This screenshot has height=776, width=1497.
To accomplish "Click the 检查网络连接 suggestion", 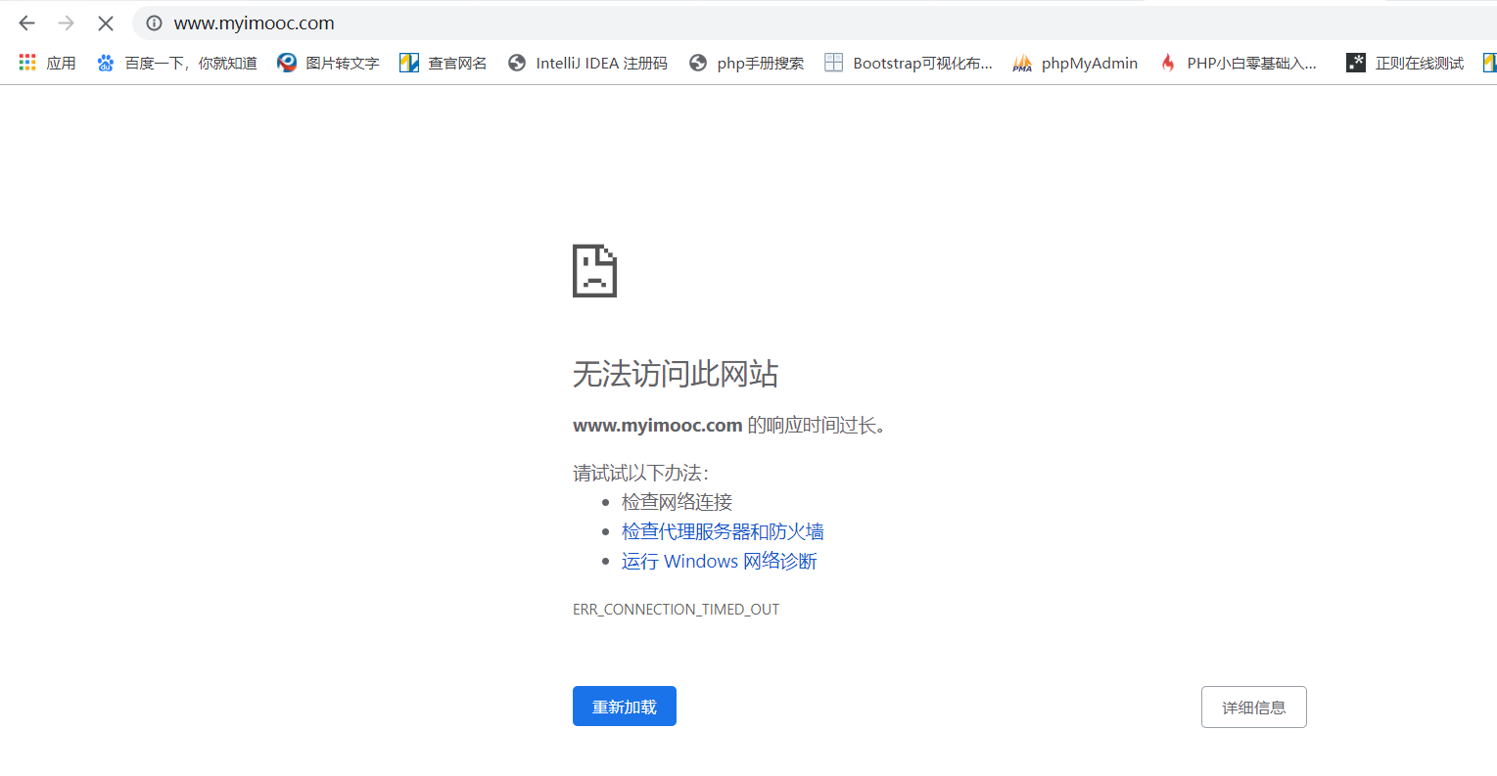I will coord(678,502).
